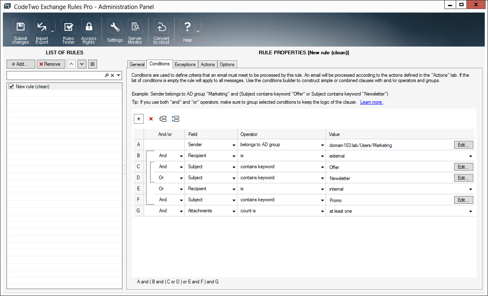Click the group conditions icon
The image size is (488, 296).
pos(163,118)
